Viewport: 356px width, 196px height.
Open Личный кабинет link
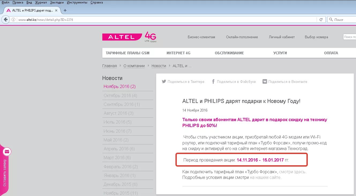click(x=282, y=37)
